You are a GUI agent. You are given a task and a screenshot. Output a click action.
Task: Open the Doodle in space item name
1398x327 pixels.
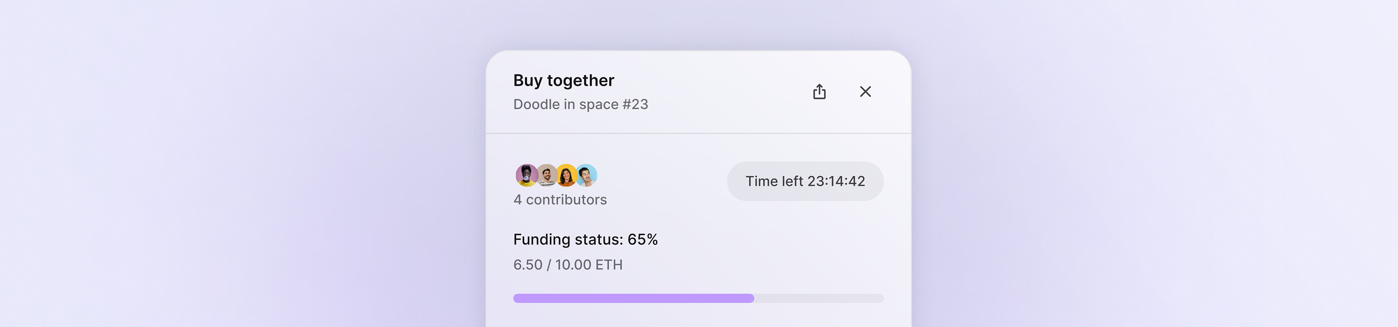(x=565, y=105)
